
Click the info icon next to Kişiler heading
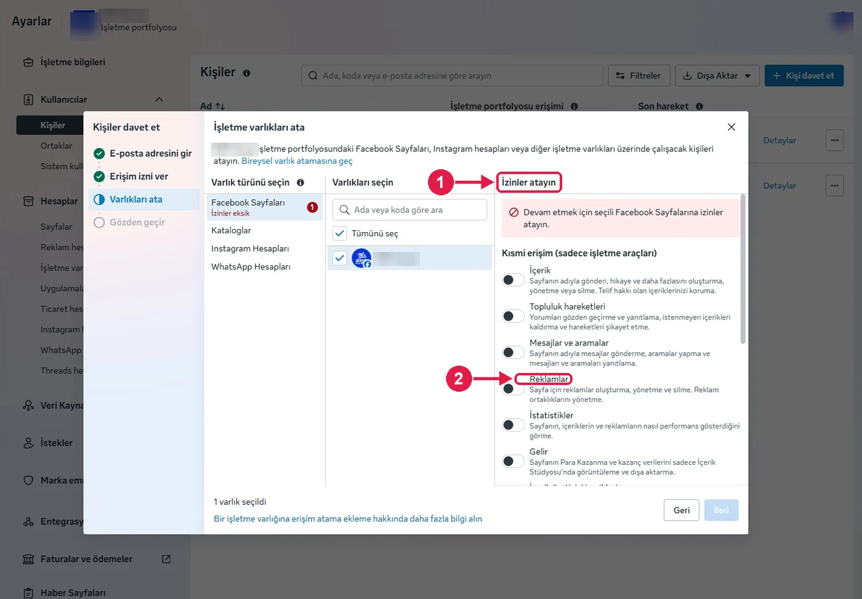click(x=246, y=73)
